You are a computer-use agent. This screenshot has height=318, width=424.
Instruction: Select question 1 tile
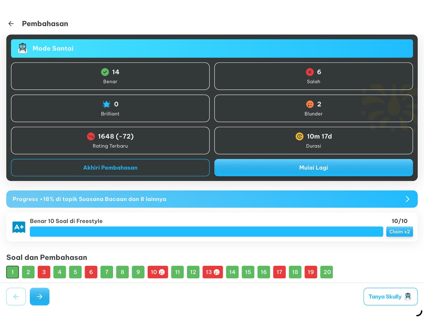[13, 272]
